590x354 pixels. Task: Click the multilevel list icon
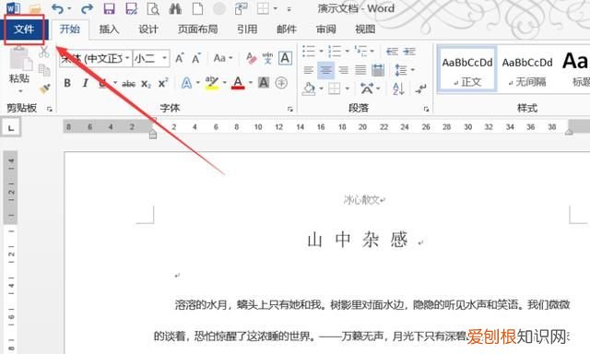[x=360, y=51]
